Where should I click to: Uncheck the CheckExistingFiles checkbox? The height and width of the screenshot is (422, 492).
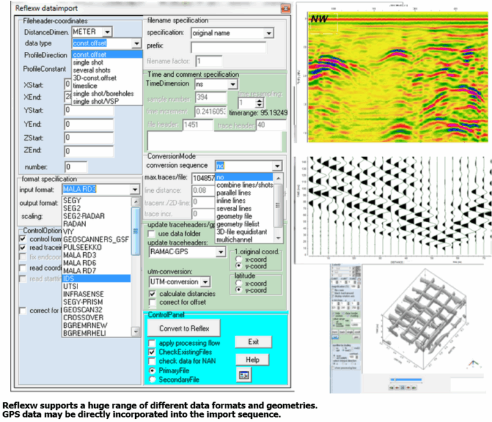pyautogui.click(x=152, y=352)
